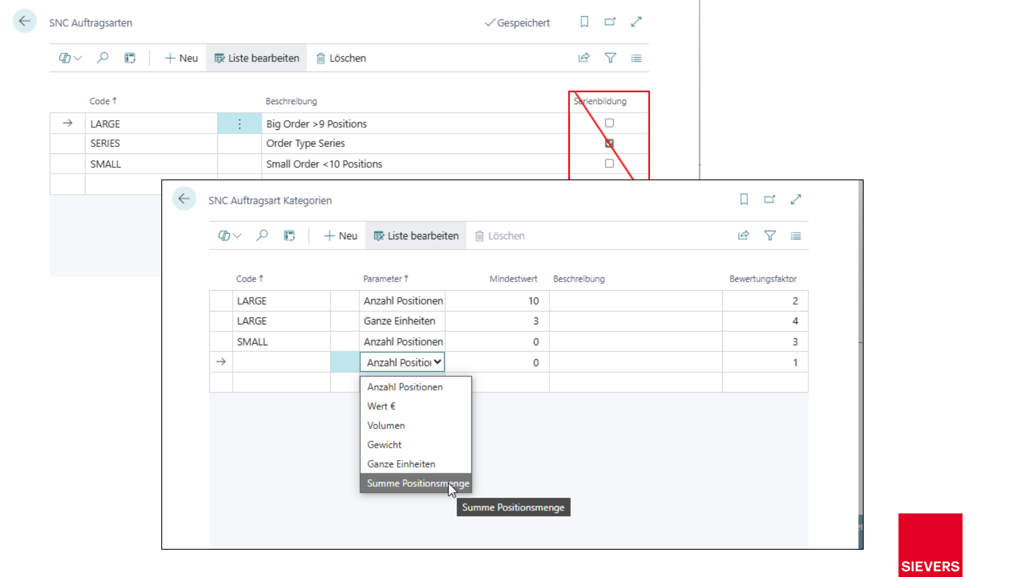Click Ganze Einheiten parameter cell for LARGE

coord(403,321)
